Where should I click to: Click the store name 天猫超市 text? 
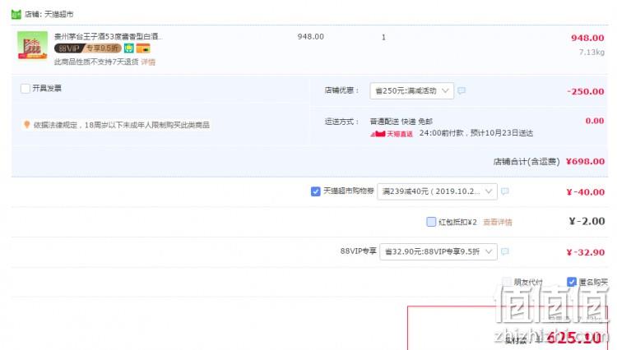[x=58, y=15]
